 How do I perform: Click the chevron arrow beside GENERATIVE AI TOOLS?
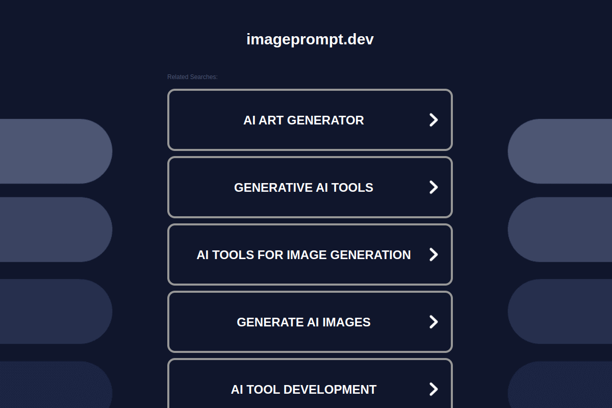point(433,187)
